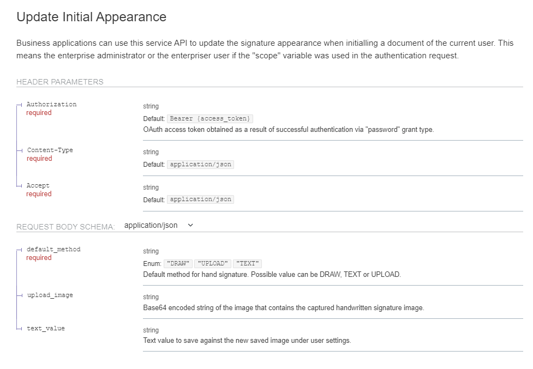533x369 pixels.
Task: Click the HEADER PARAMETERS section label
Action: 60,82
